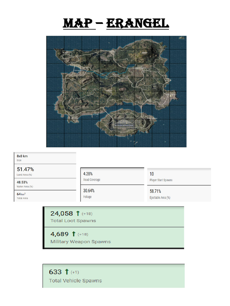Screen dimensions: 230x306
Task: Click the 'Road Coverage' label
Action: 92,180
